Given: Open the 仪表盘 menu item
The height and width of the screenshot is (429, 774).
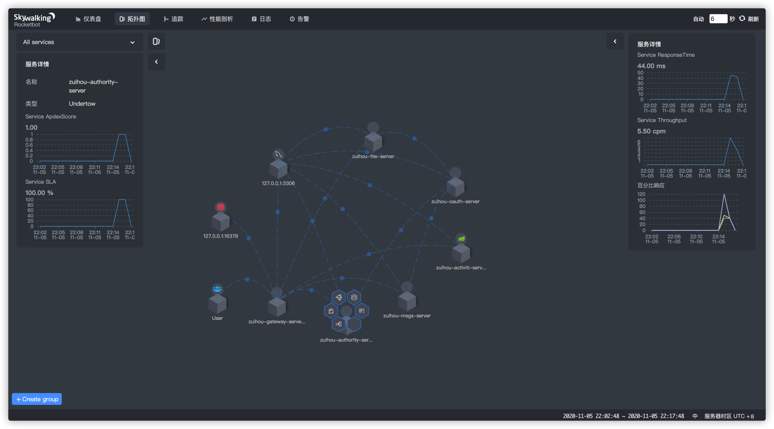Looking at the screenshot, I should pos(88,19).
